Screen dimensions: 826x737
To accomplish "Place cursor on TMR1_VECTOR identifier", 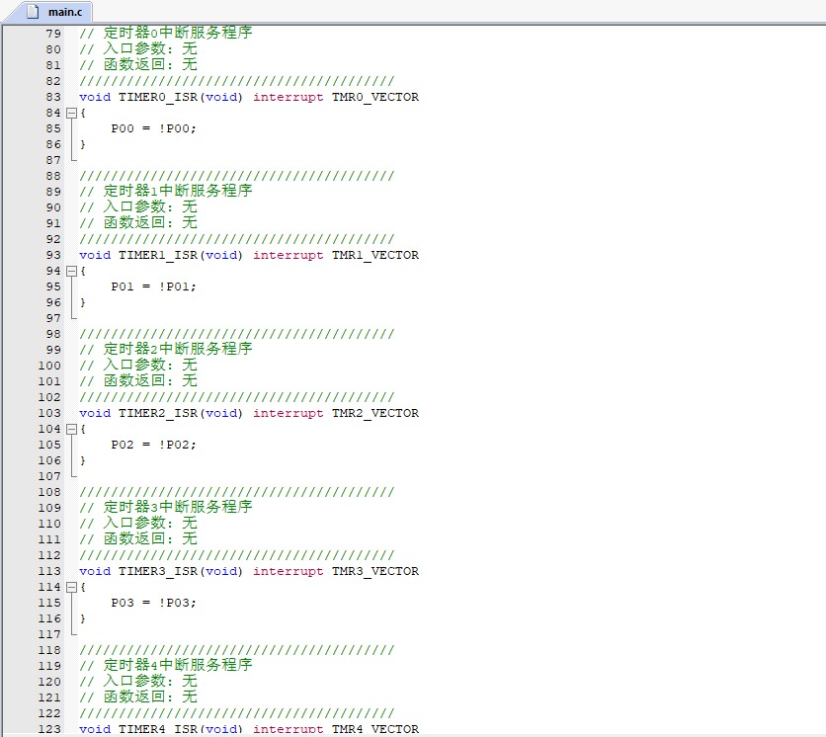I will 374,255.
